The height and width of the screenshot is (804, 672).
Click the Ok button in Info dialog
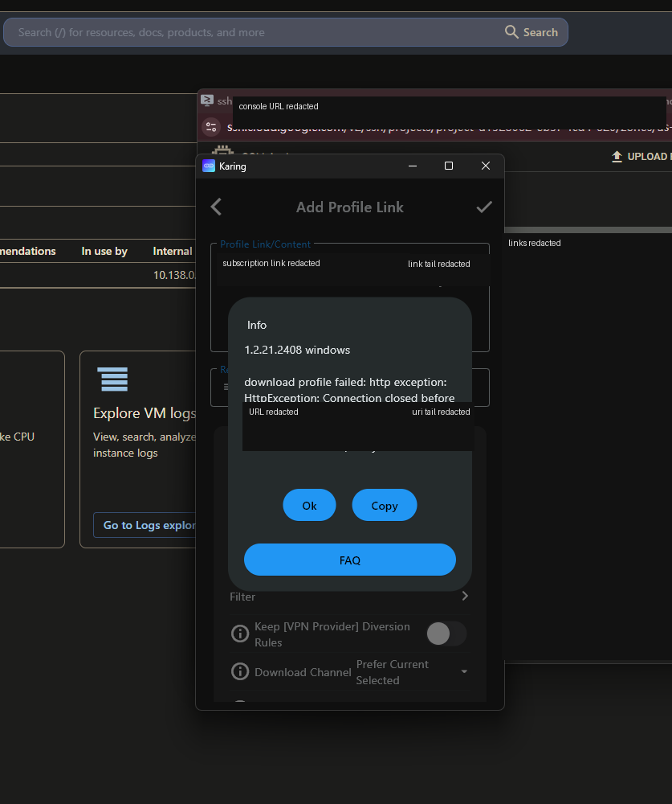[309, 505]
